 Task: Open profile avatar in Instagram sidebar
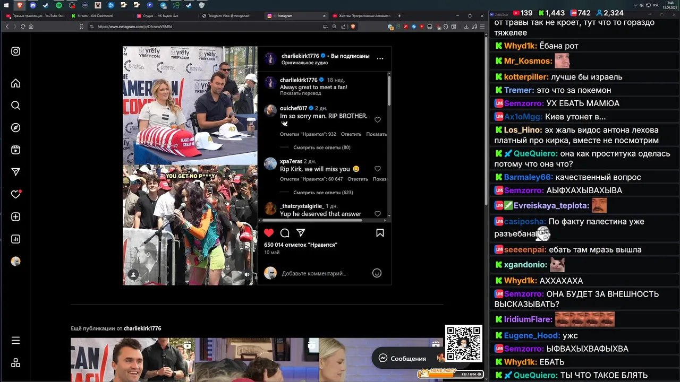[x=15, y=261]
